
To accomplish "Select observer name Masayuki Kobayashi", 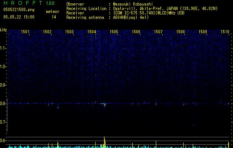I will (x=133, y=4).
